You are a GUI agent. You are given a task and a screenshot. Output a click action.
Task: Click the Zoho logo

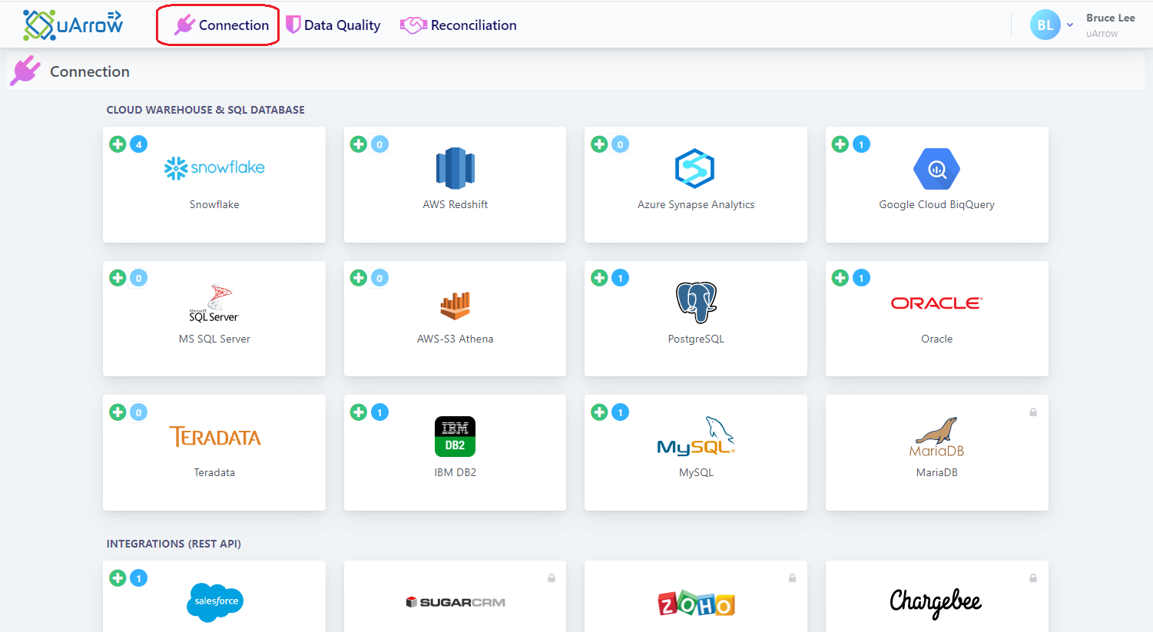696,604
